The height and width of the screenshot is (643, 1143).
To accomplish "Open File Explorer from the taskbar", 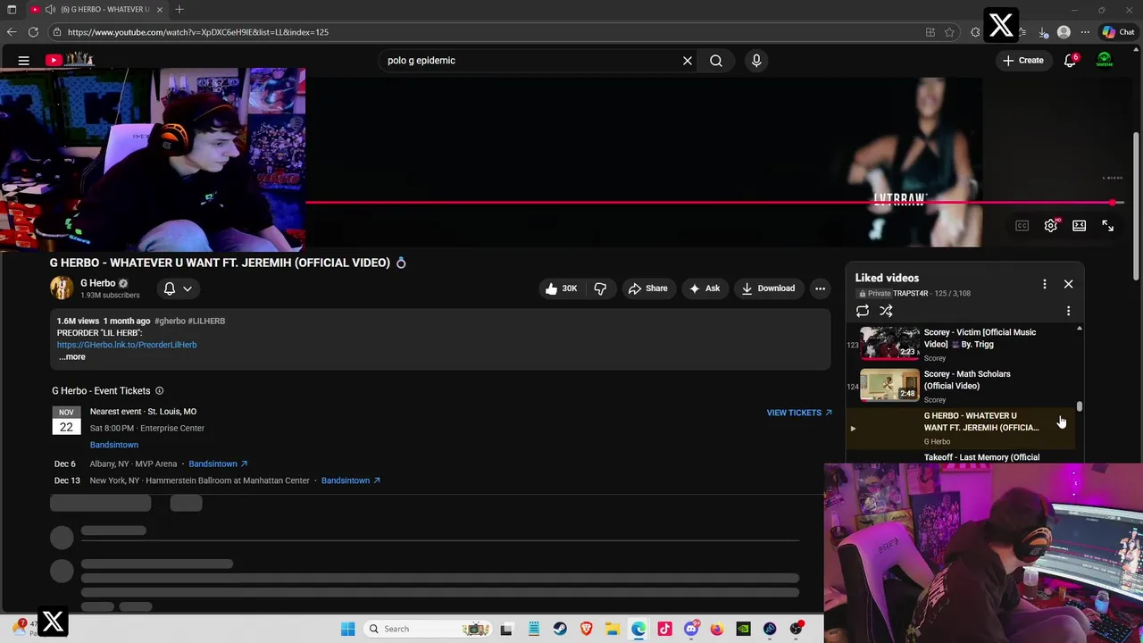I will tap(613, 629).
